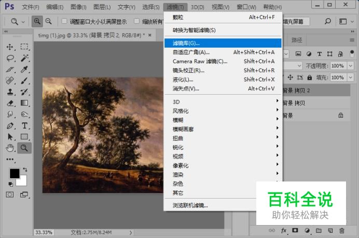Choose Camera Raw 滤镜 menu entry
The height and width of the screenshot is (238, 359).
pos(223,61)
